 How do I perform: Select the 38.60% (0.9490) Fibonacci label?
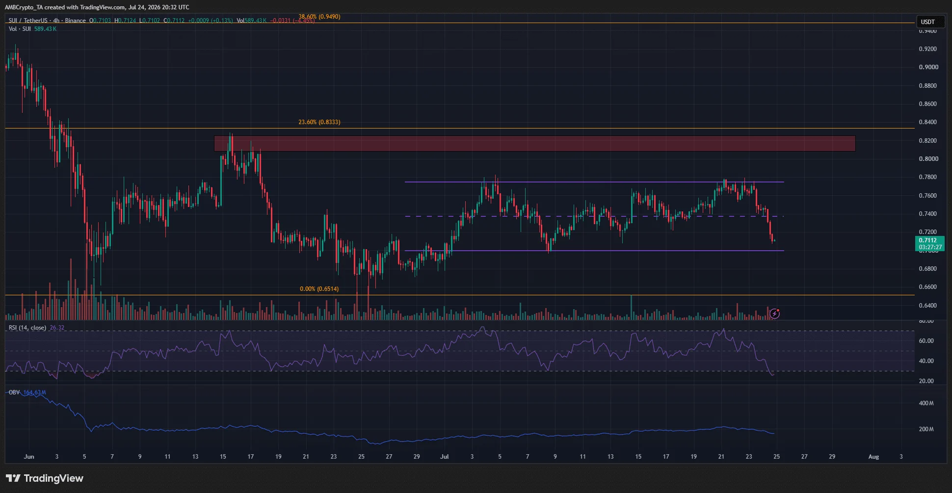319,17
